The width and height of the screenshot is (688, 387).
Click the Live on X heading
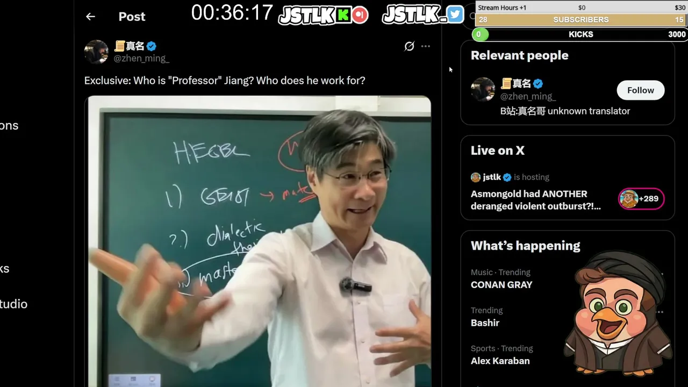coord(497,150)
